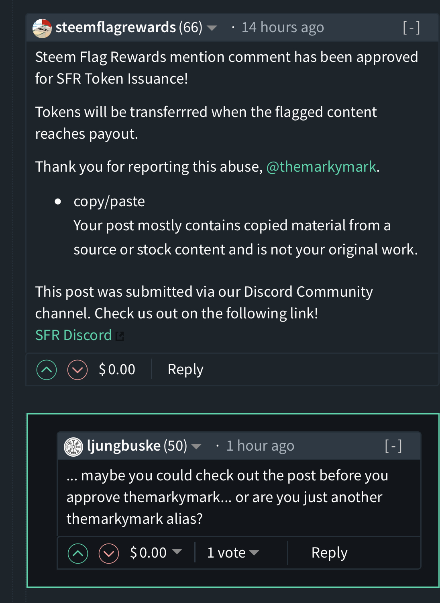Collapse steemflagrewards comment with [-] toggle
Viewport: 440px width, 603px height.
pos(411,27)
